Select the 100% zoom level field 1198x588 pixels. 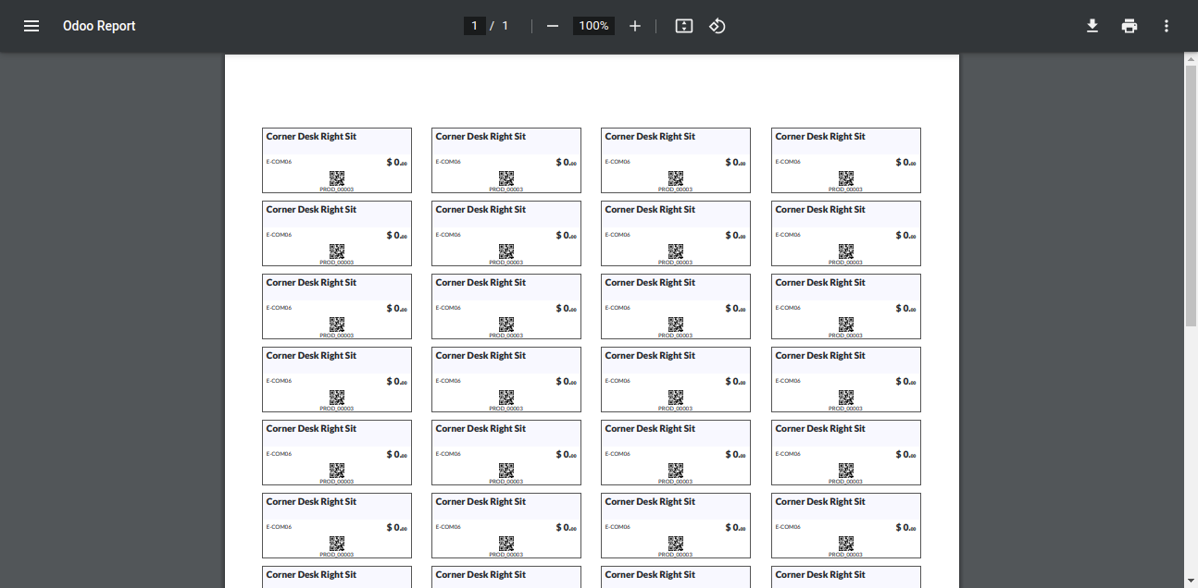click(x=593, y=26)
